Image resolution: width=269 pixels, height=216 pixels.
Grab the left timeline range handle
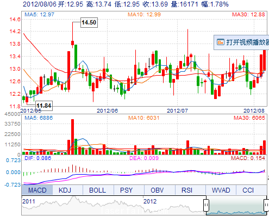click(x=206, y=205)
